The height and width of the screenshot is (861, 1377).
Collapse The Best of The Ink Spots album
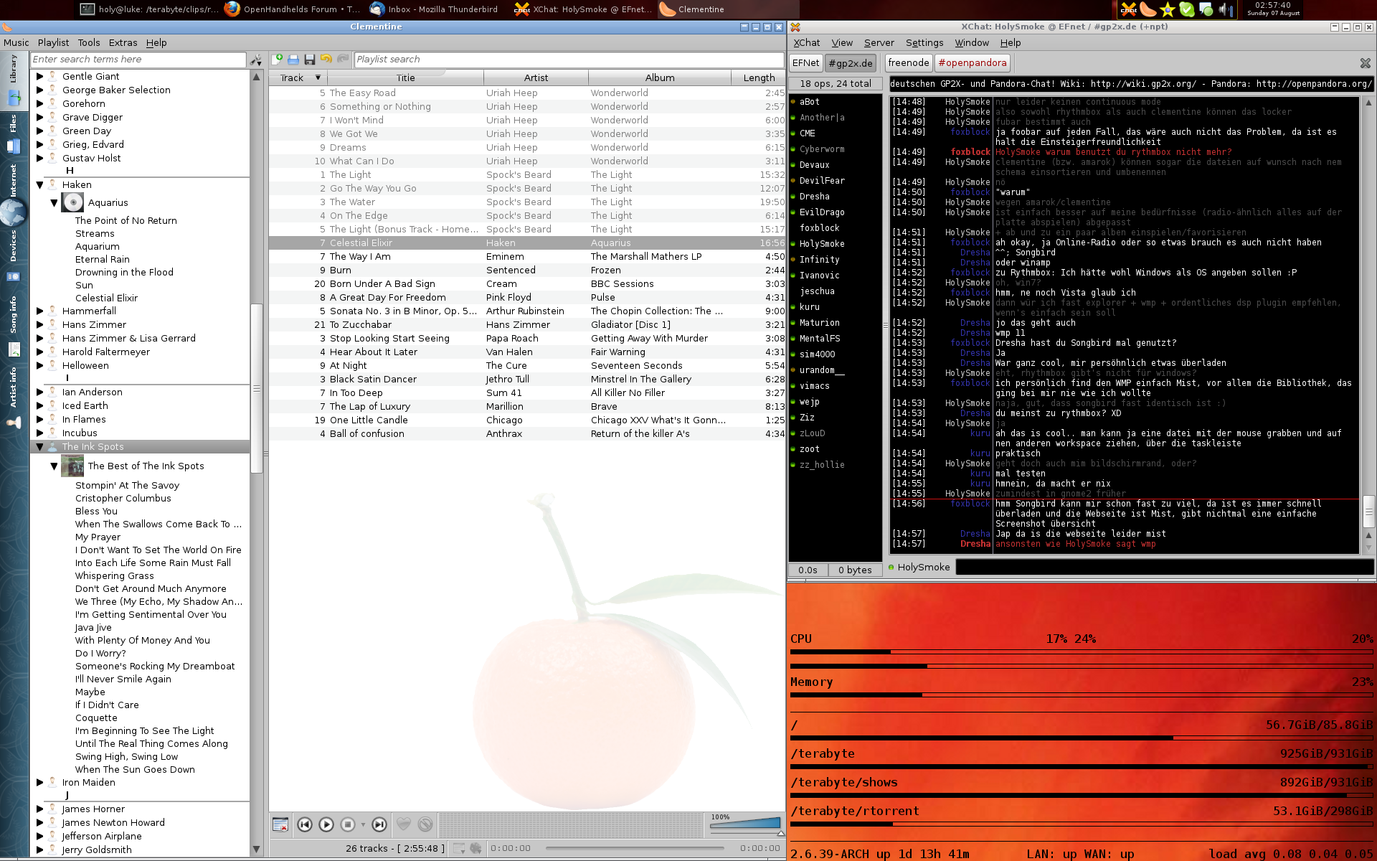(54, 466)
